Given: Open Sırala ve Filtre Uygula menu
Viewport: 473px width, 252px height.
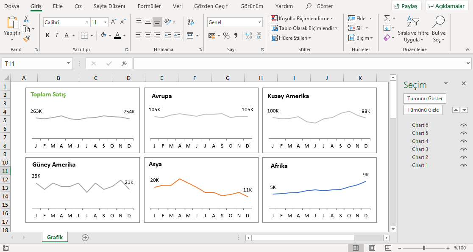Looking at the screenshot, I should [413, 29].
